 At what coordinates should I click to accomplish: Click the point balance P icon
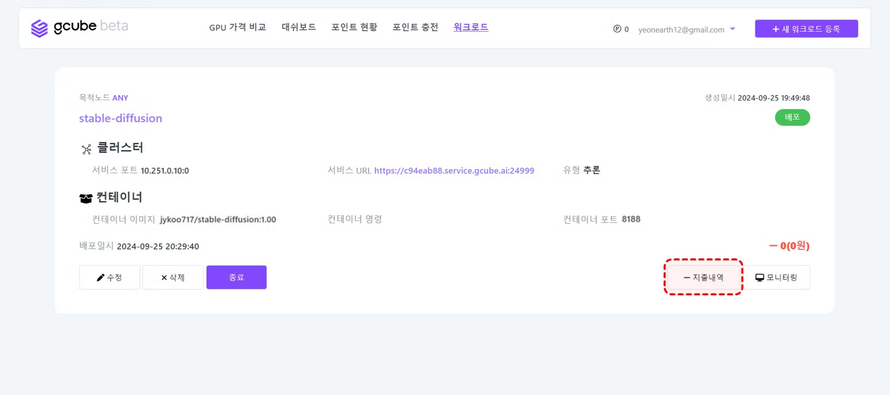pyautogui.click(x=617, y=29)
